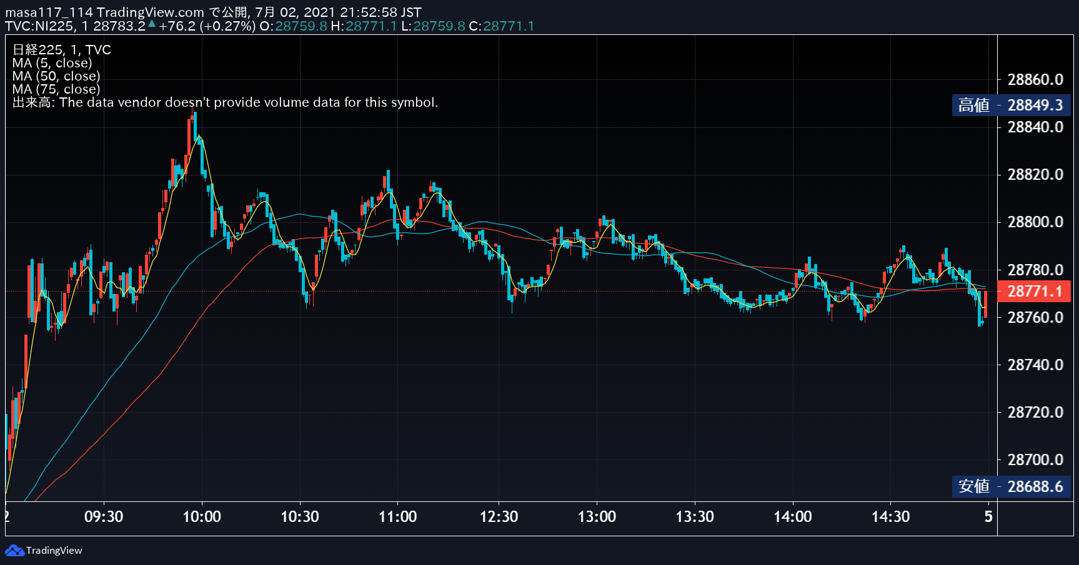The height and width of the screenshot is (565, 1079).
Task: Click the 28700.0 price axis label
Action: click(1035, 460)
